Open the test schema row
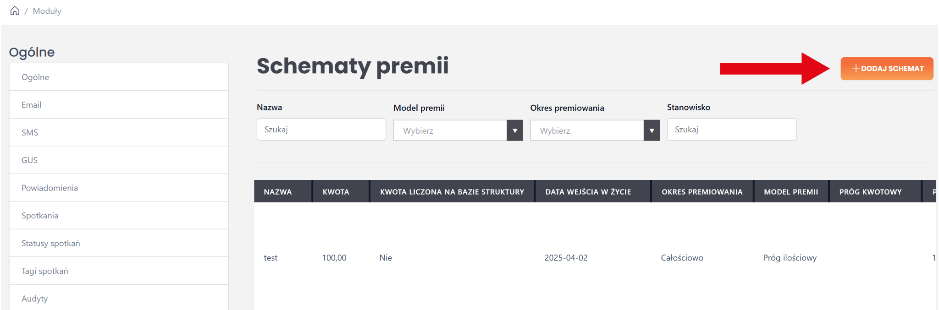939x310 pixels. (x=271, y=258)
